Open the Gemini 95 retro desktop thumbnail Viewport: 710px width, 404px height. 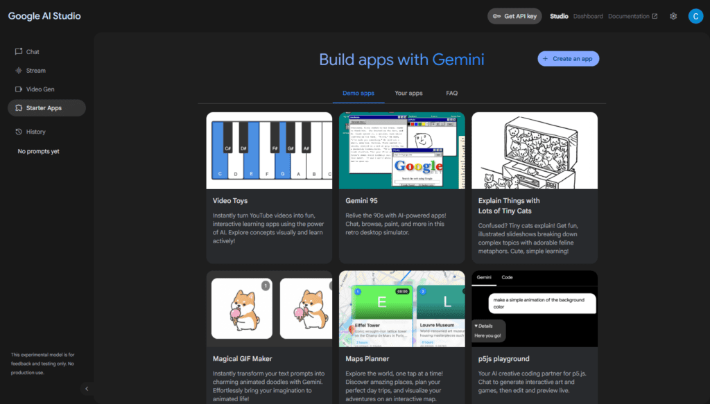tap(401, 150)
